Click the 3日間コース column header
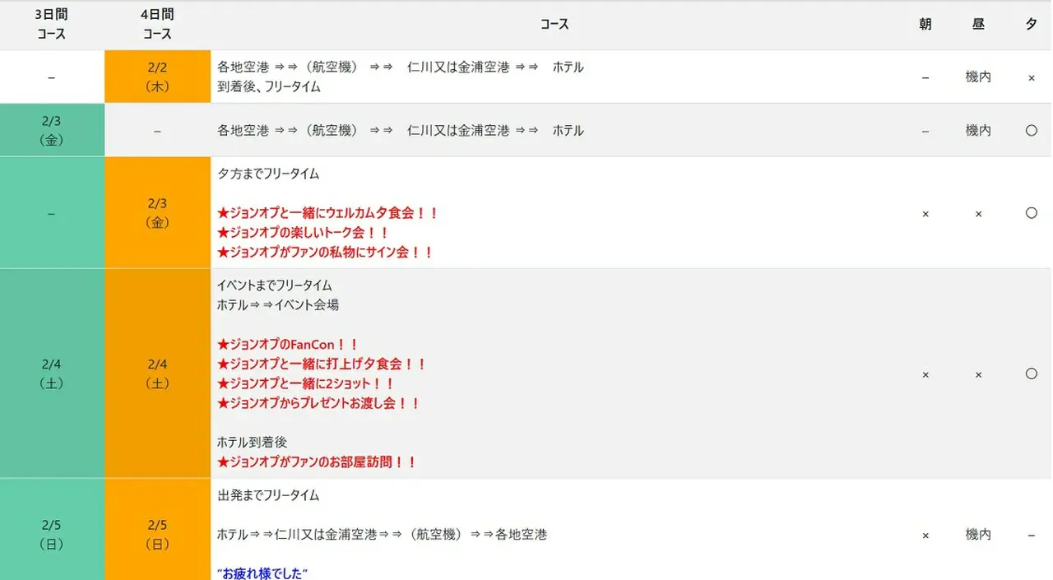This screenshot has height=580, width=1053. click(52, 25)
